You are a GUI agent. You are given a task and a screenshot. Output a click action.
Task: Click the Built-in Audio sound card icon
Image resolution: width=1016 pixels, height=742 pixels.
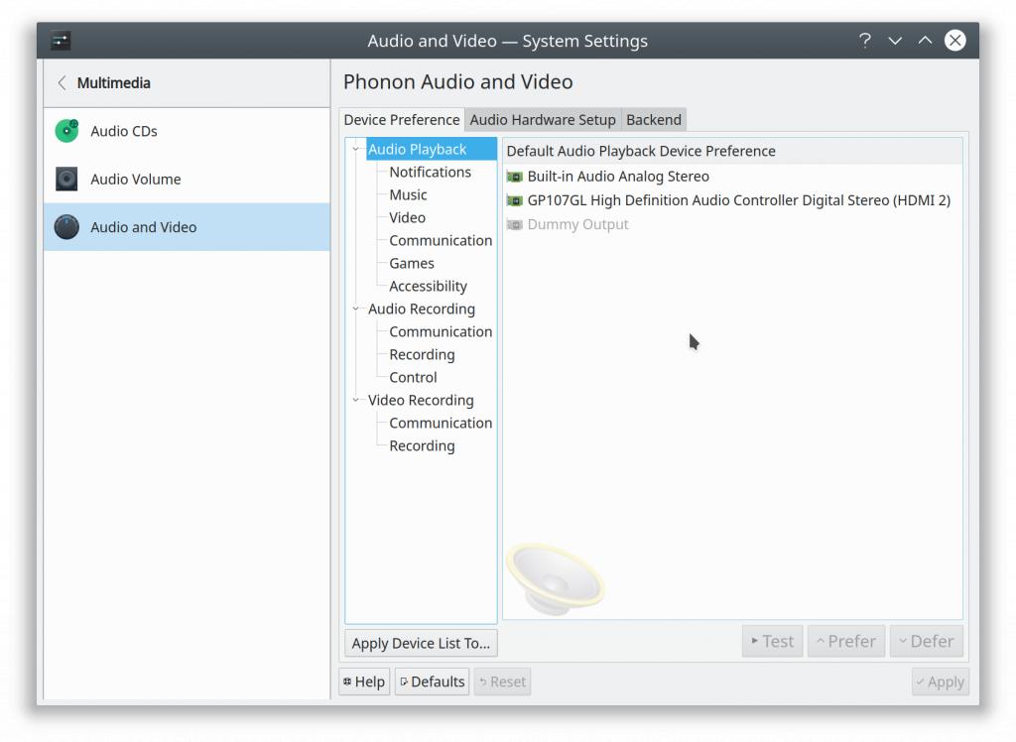tap(514, 177)
